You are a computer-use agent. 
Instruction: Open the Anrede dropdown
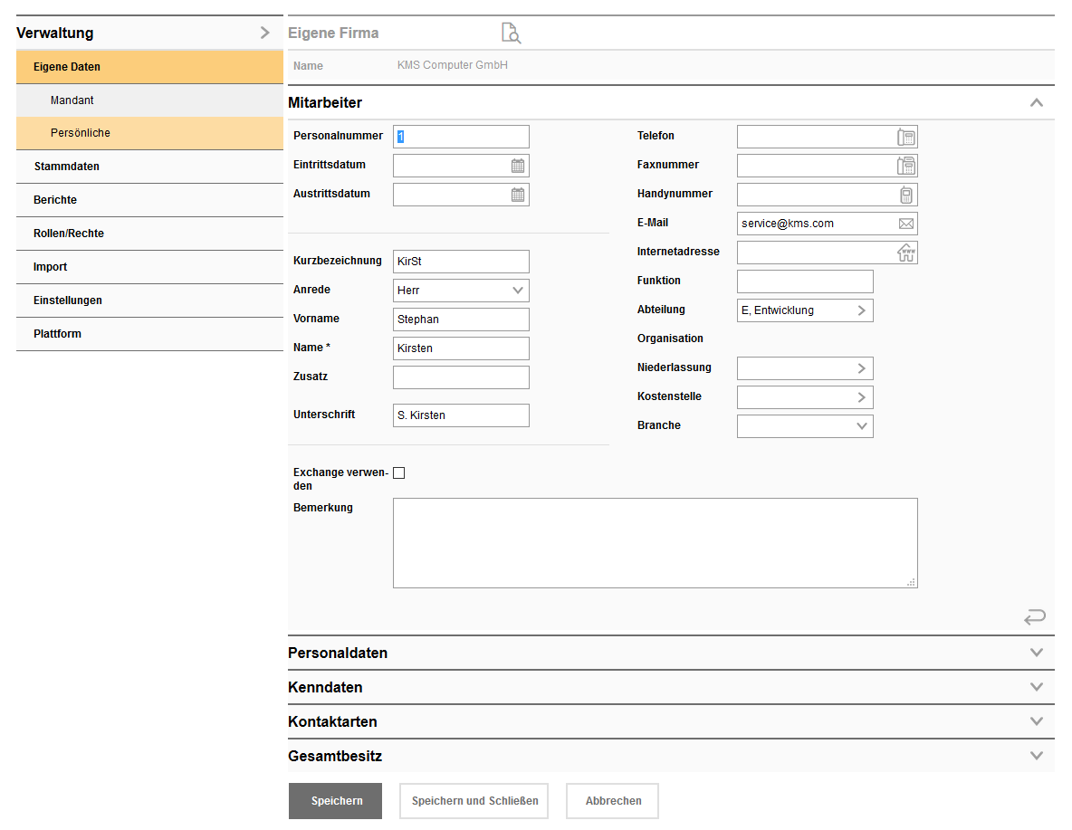[518, 291]
